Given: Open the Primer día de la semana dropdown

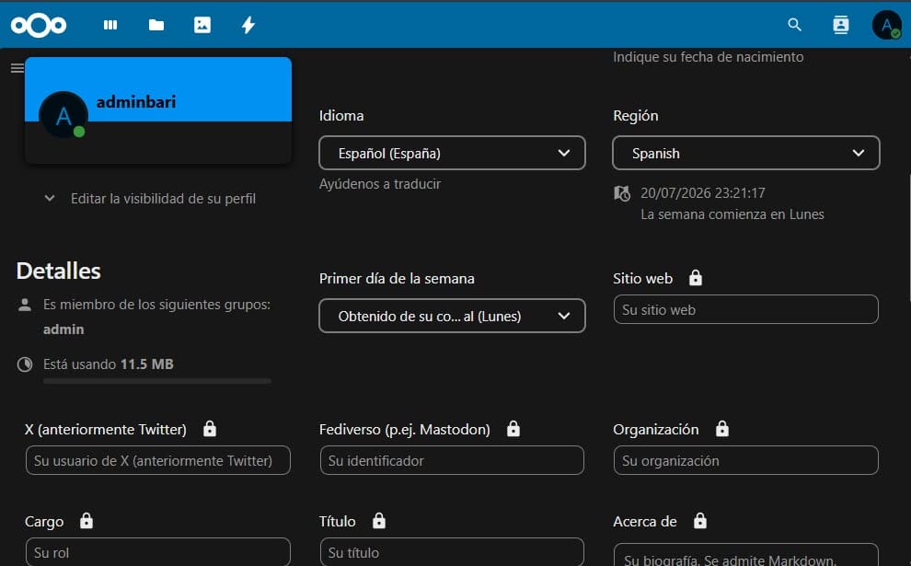Looking at the screenshot, I should click(x=452, y=316).
